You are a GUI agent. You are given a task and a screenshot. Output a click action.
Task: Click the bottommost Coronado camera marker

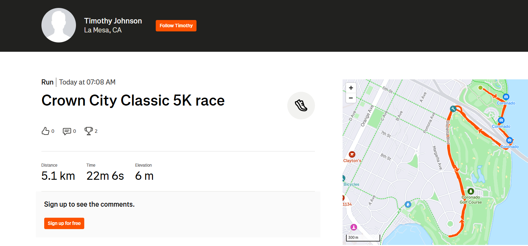(509, 140)
